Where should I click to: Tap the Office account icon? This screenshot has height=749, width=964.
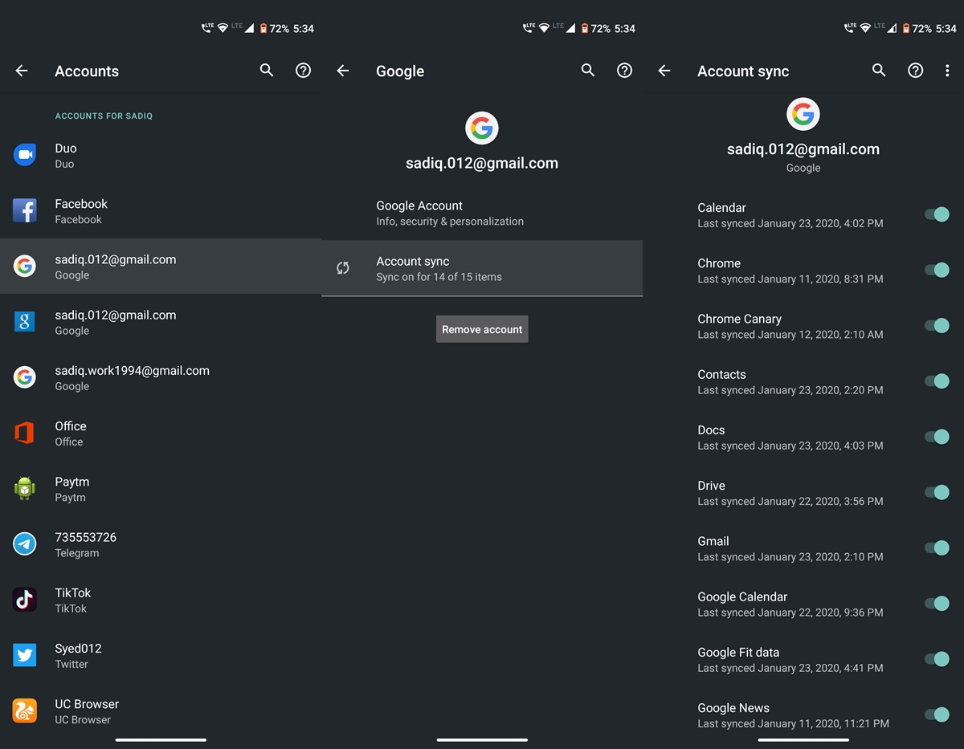(x=25, y=433)
